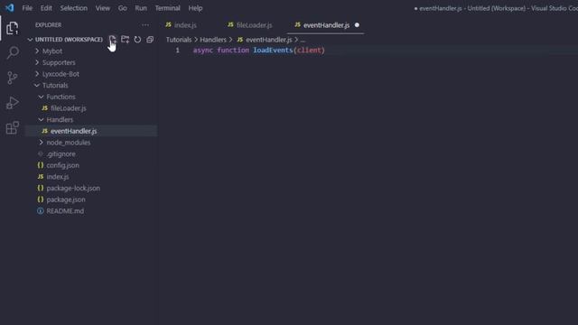The height and width of the screenshot is (325, 578).
Task: Open the Terminal menu
Action: click(x=167, y=8)
